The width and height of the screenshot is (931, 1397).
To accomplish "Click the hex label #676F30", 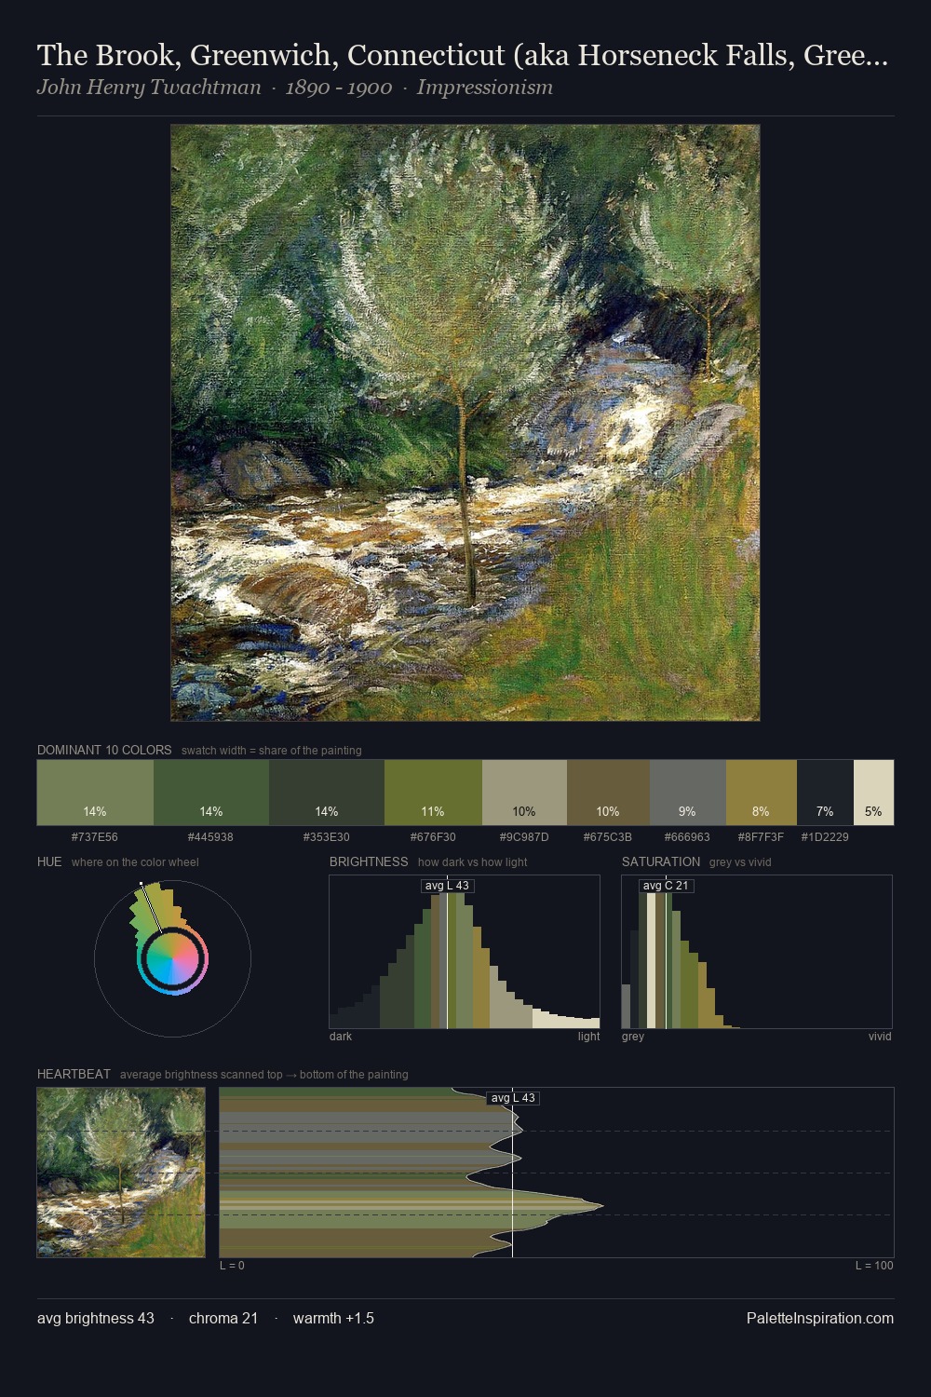I will coord(433,837).
